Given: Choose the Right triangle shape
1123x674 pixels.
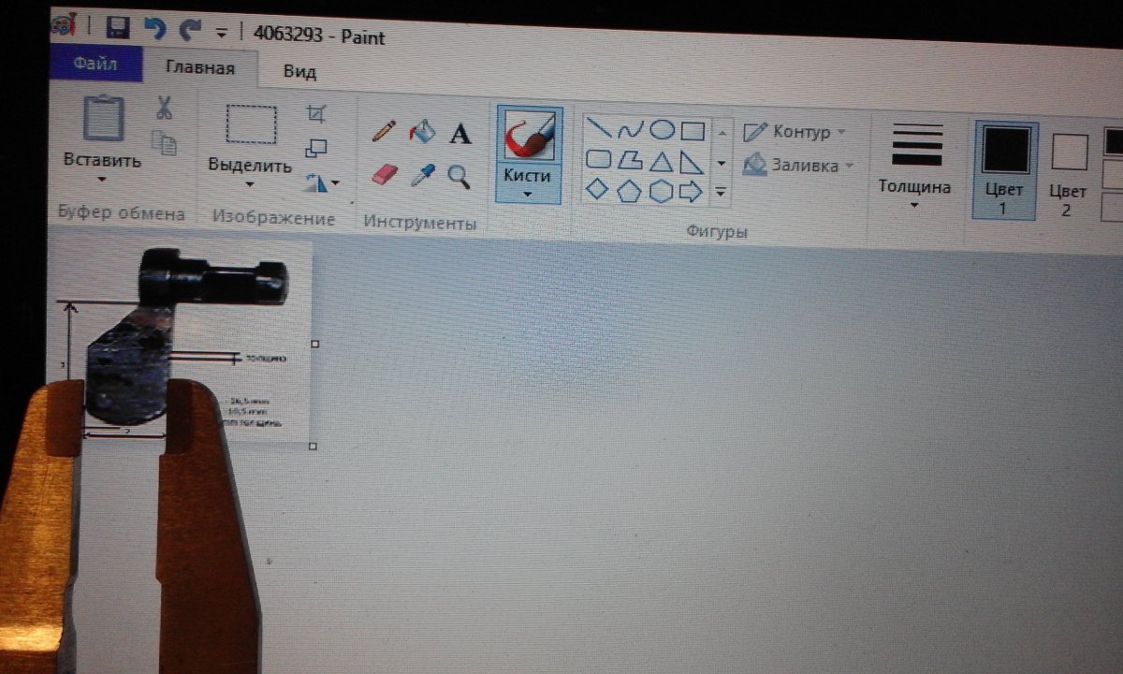Looking at the screenshot, I should pos(692,163).
